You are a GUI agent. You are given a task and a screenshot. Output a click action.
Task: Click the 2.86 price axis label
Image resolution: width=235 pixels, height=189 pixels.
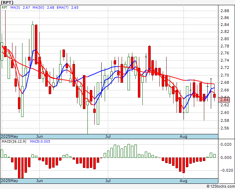tap(225, 18)
